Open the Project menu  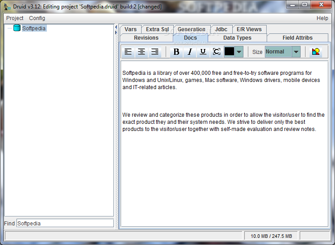(x=15, y=18)
